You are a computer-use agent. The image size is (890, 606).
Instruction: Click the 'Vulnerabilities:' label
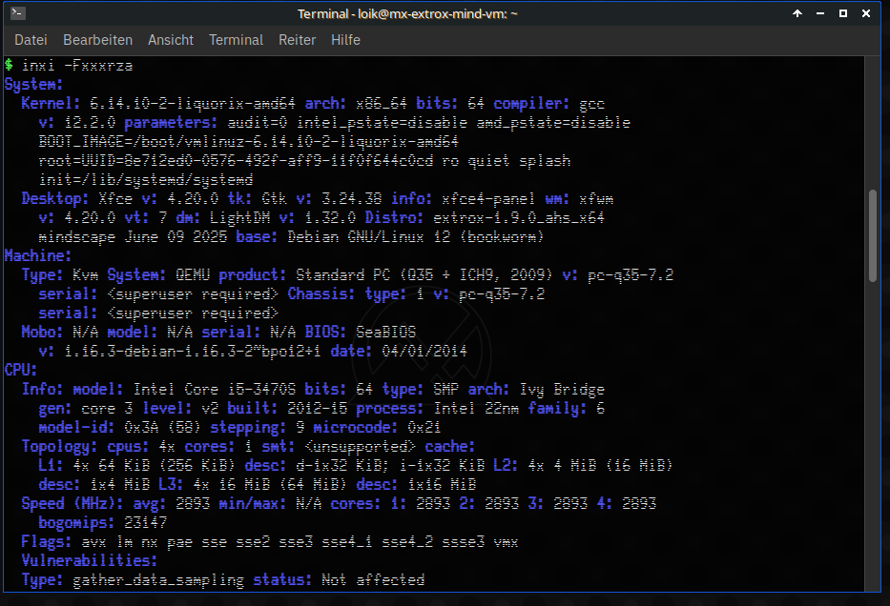pos(89,561)
